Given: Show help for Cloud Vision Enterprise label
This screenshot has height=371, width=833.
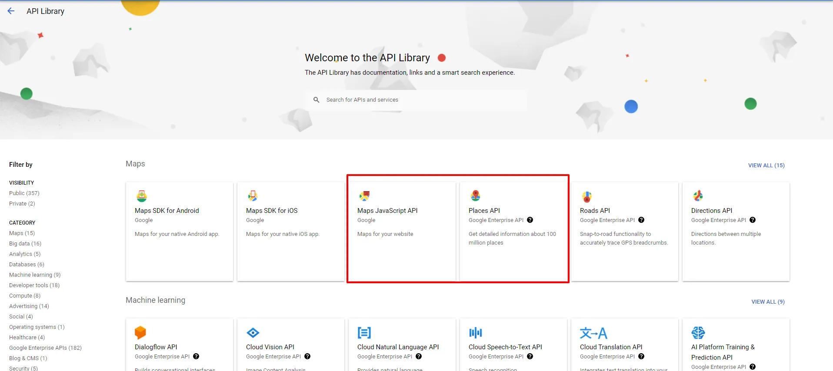Looking at the screenshot, I should point(307,356).
